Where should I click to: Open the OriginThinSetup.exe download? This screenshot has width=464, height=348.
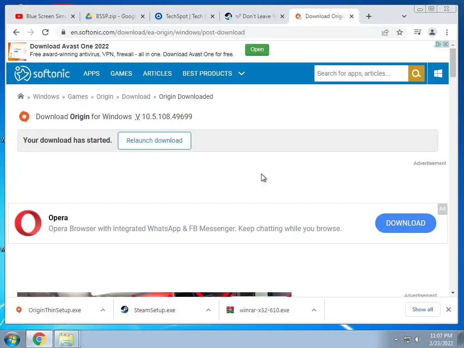tap(55, 310)
